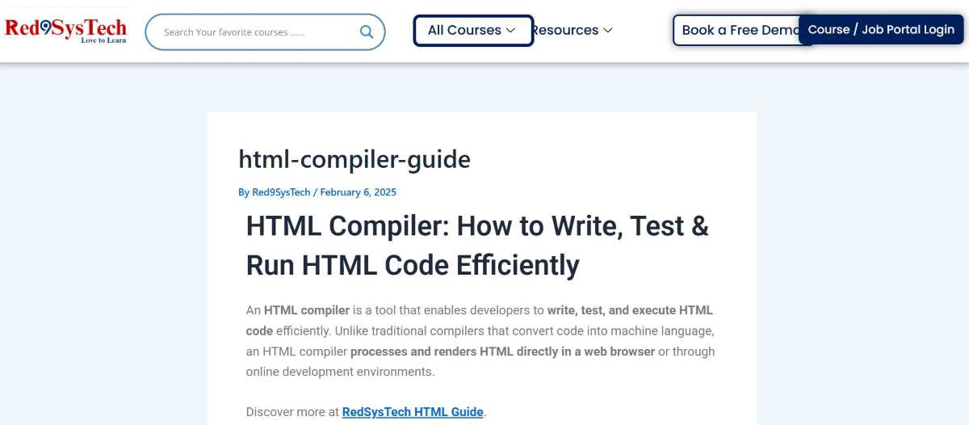
Task: Click the February 6, 2025 post date
Action: [x=358, y=192]
